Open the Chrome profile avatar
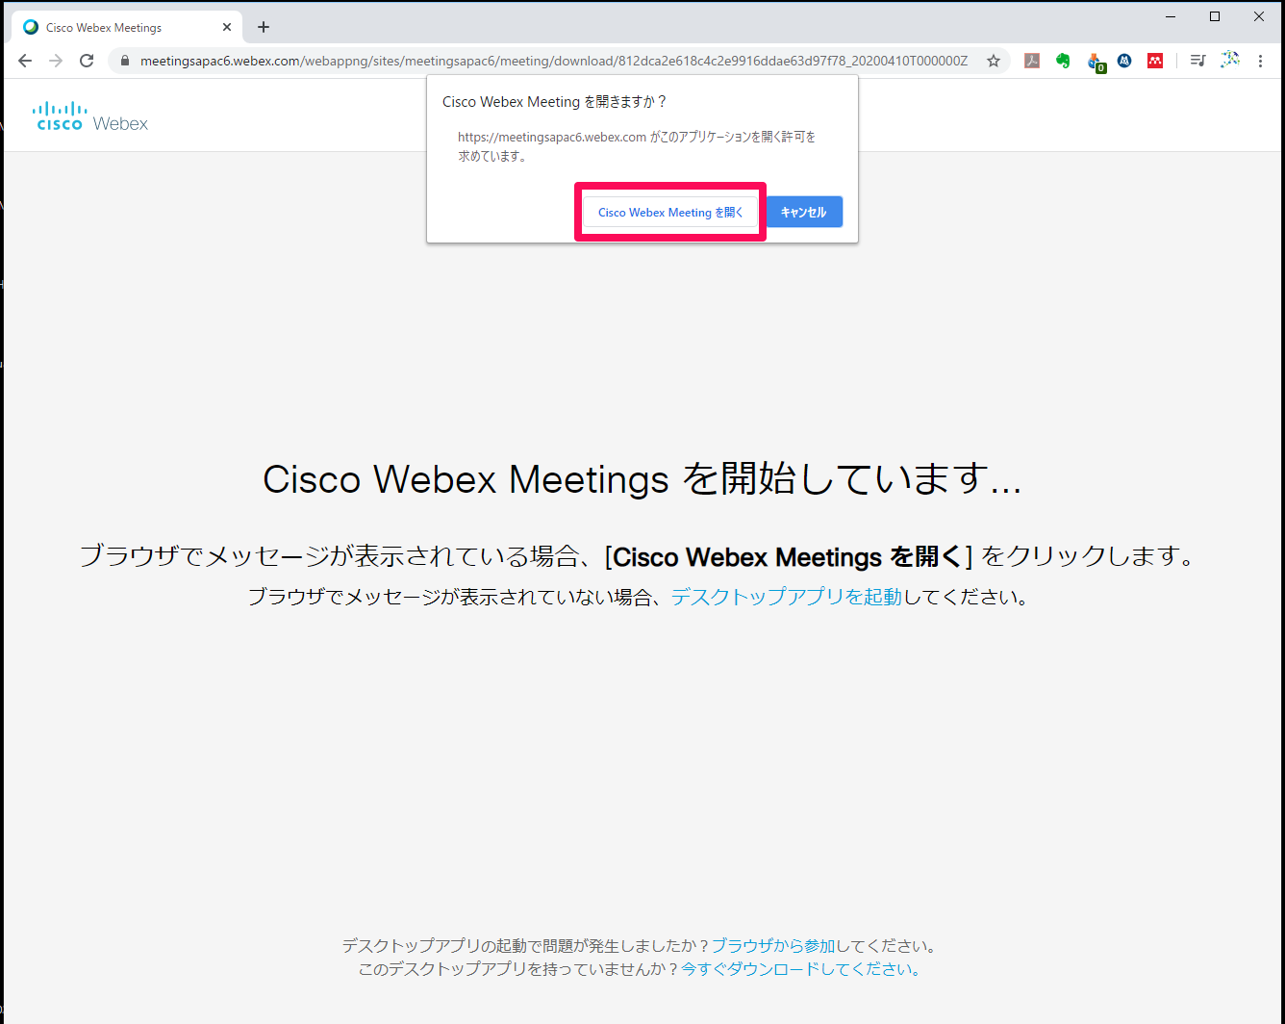The height and width of the screenshot is (1024, 1285). [x=1229, y=60]
